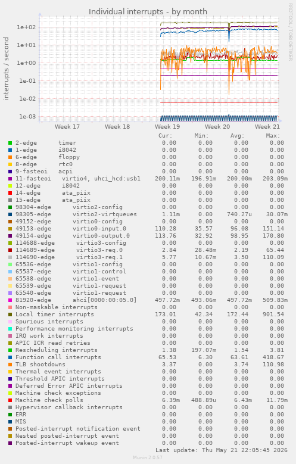Click the magenta 81920-edge ahci color swatch

[10, 300]
